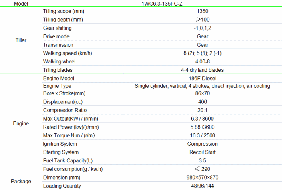Select the Tilling scope (mm) label
This screenshot has width=282, height=190.
(x=64, y=11)
